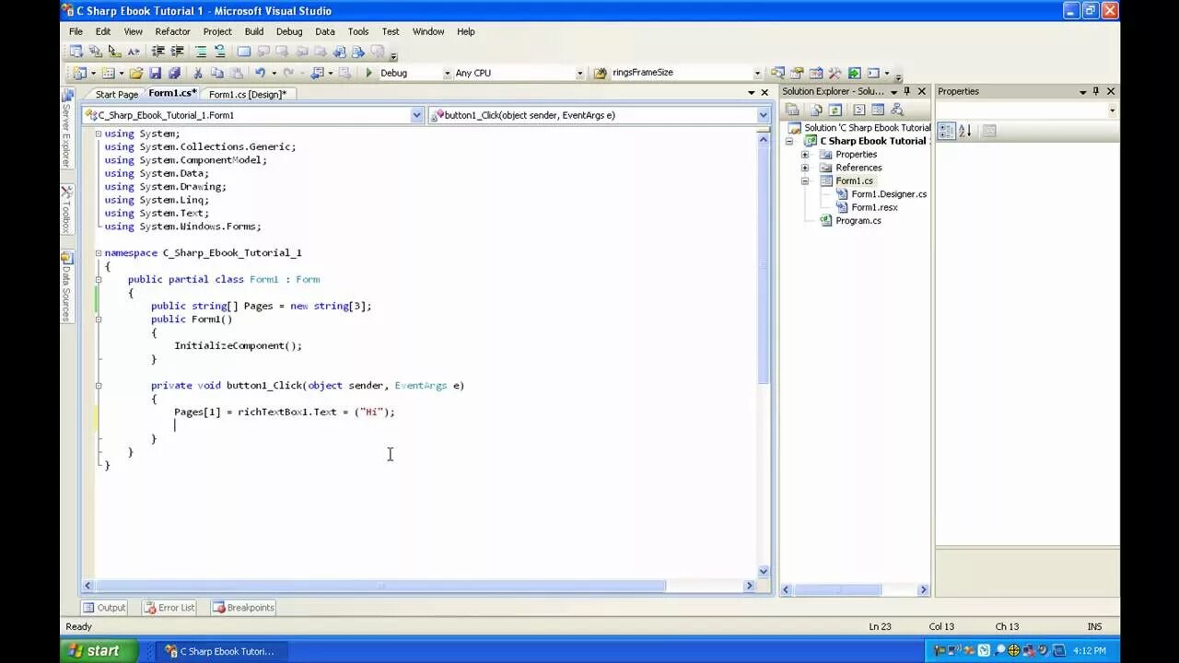The image size is (1179, 663).
Task: Toggle Categorized view in Properties panel
Action: [x=947, y=131]
